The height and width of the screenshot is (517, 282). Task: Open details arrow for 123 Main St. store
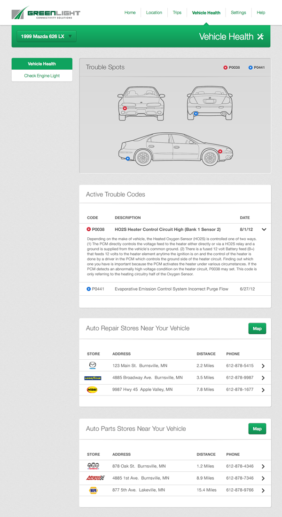pos(263,366)
